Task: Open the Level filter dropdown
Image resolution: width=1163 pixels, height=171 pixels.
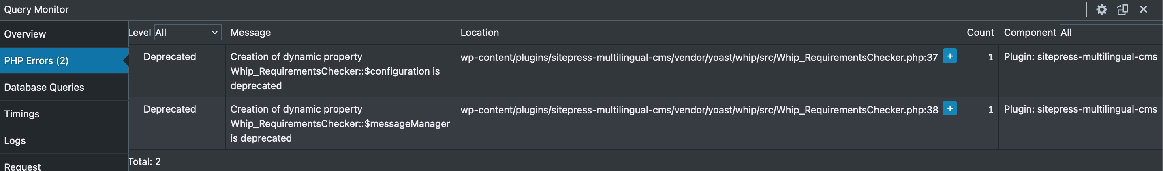Action: (x=187, y=32)
